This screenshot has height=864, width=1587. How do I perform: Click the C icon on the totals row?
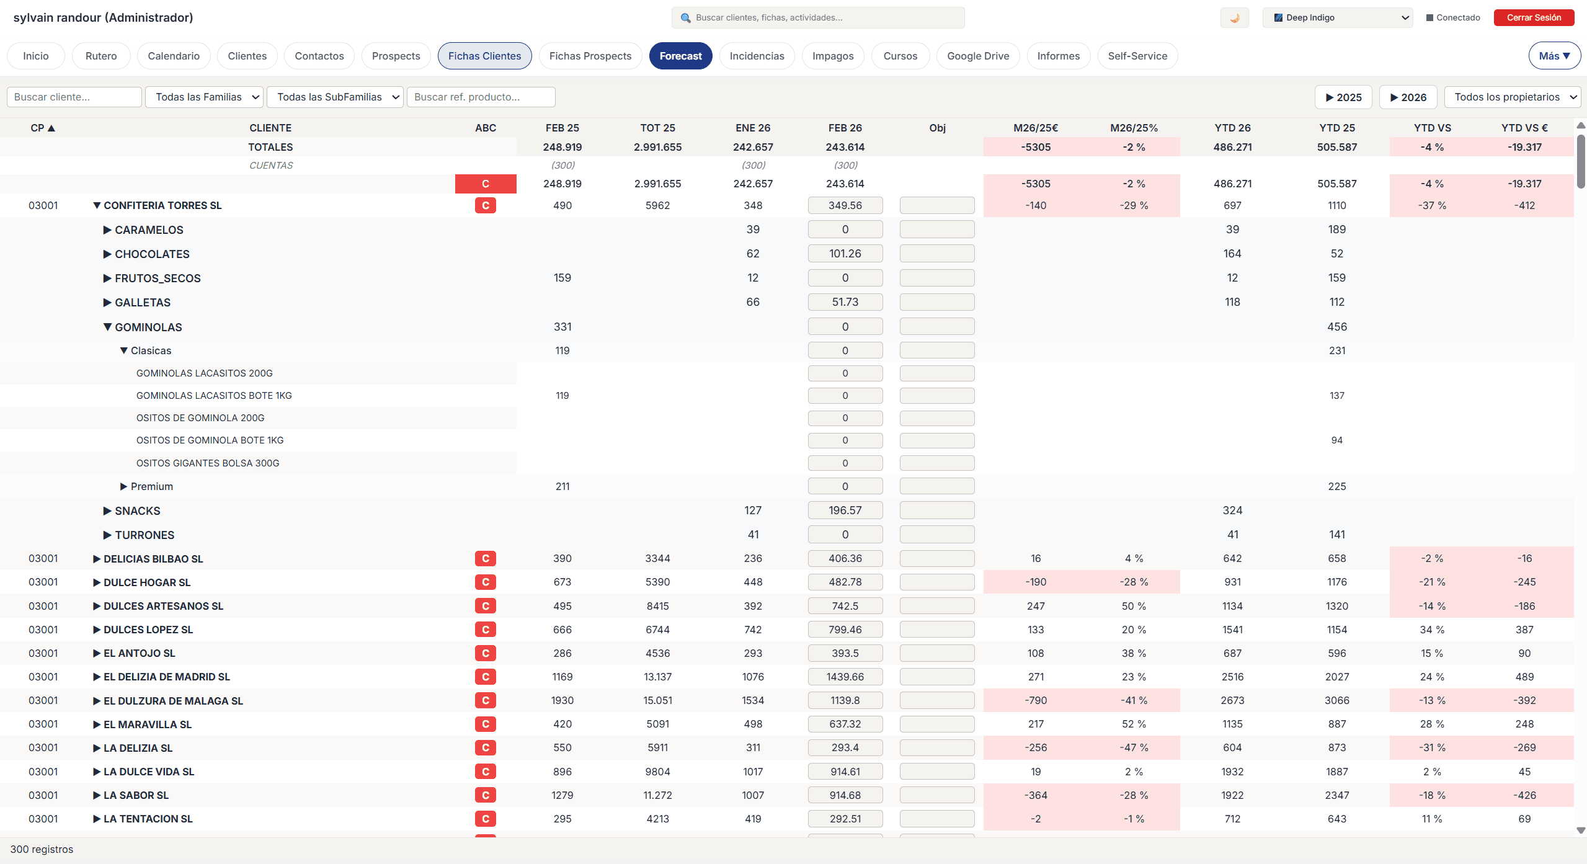(x=486, y=184)
